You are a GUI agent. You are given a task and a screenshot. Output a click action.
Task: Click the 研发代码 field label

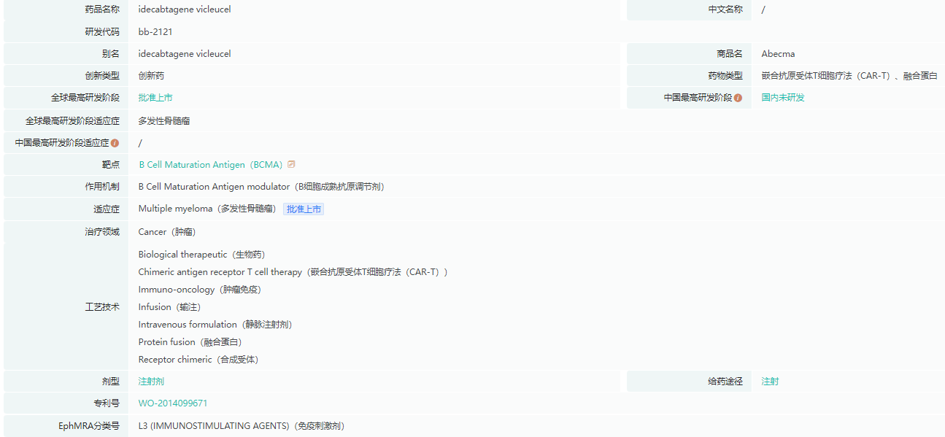coord(102,32)
